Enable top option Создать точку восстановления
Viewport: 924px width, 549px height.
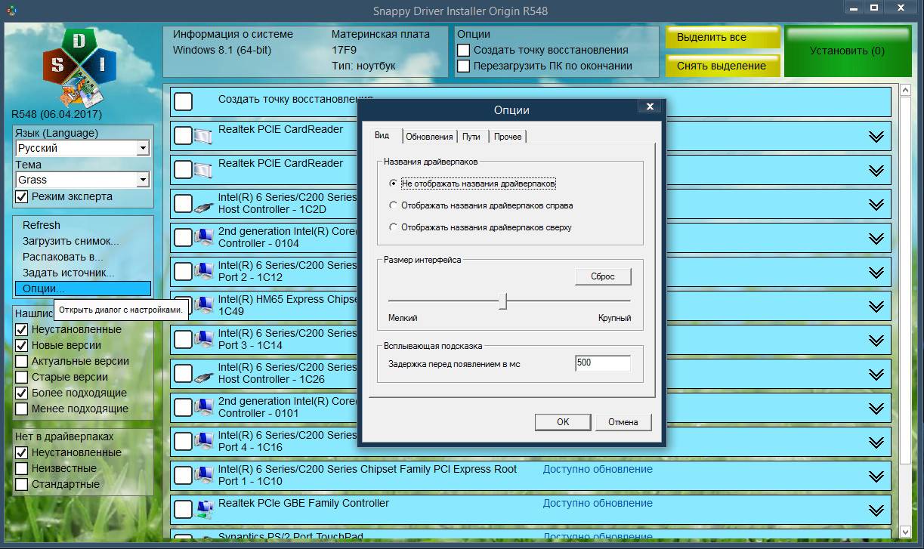tap(464, 50)
